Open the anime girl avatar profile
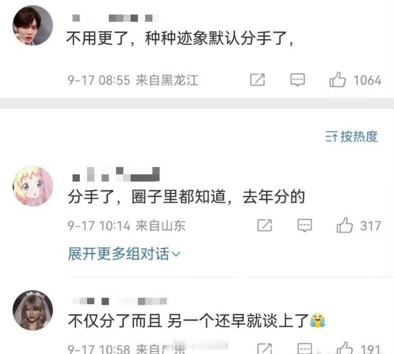394x354 pixels. (x=33, y=186)
